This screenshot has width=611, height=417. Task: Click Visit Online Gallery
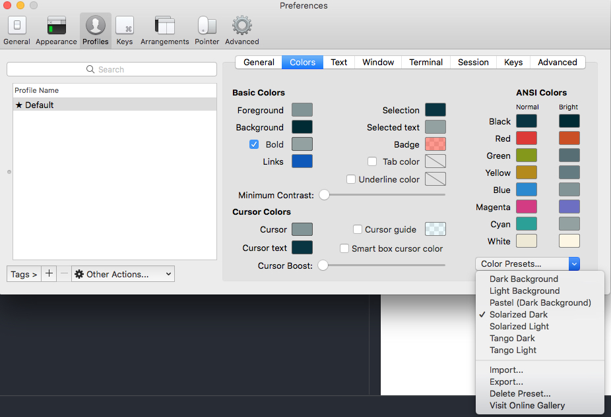[527, 405]
